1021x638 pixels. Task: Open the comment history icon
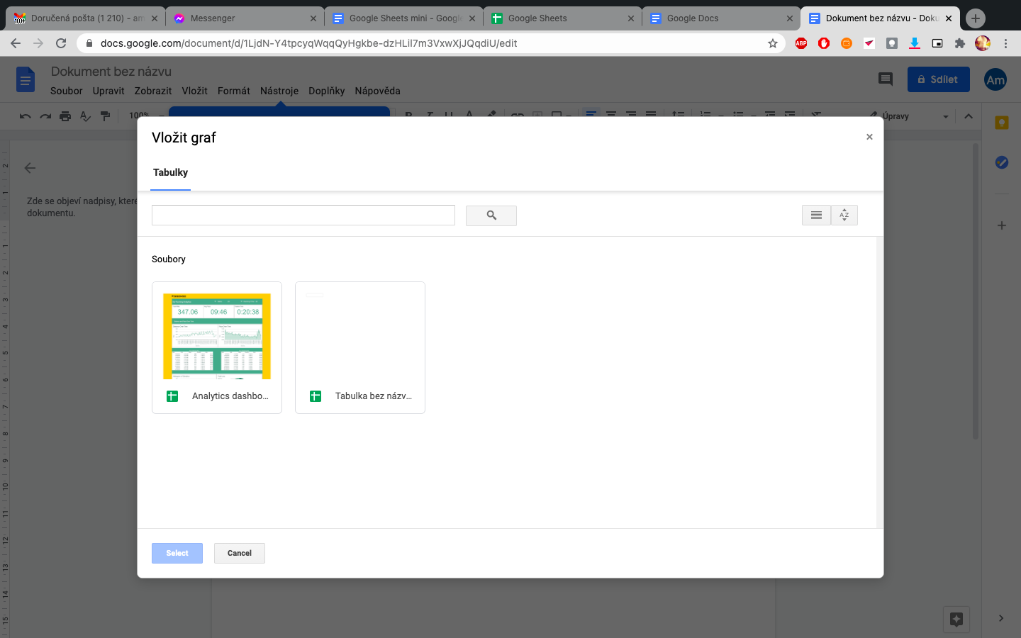click(886, 79)
